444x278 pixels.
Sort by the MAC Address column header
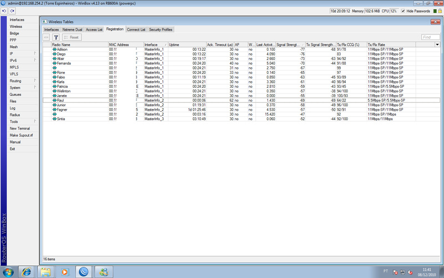coord(126,44)
